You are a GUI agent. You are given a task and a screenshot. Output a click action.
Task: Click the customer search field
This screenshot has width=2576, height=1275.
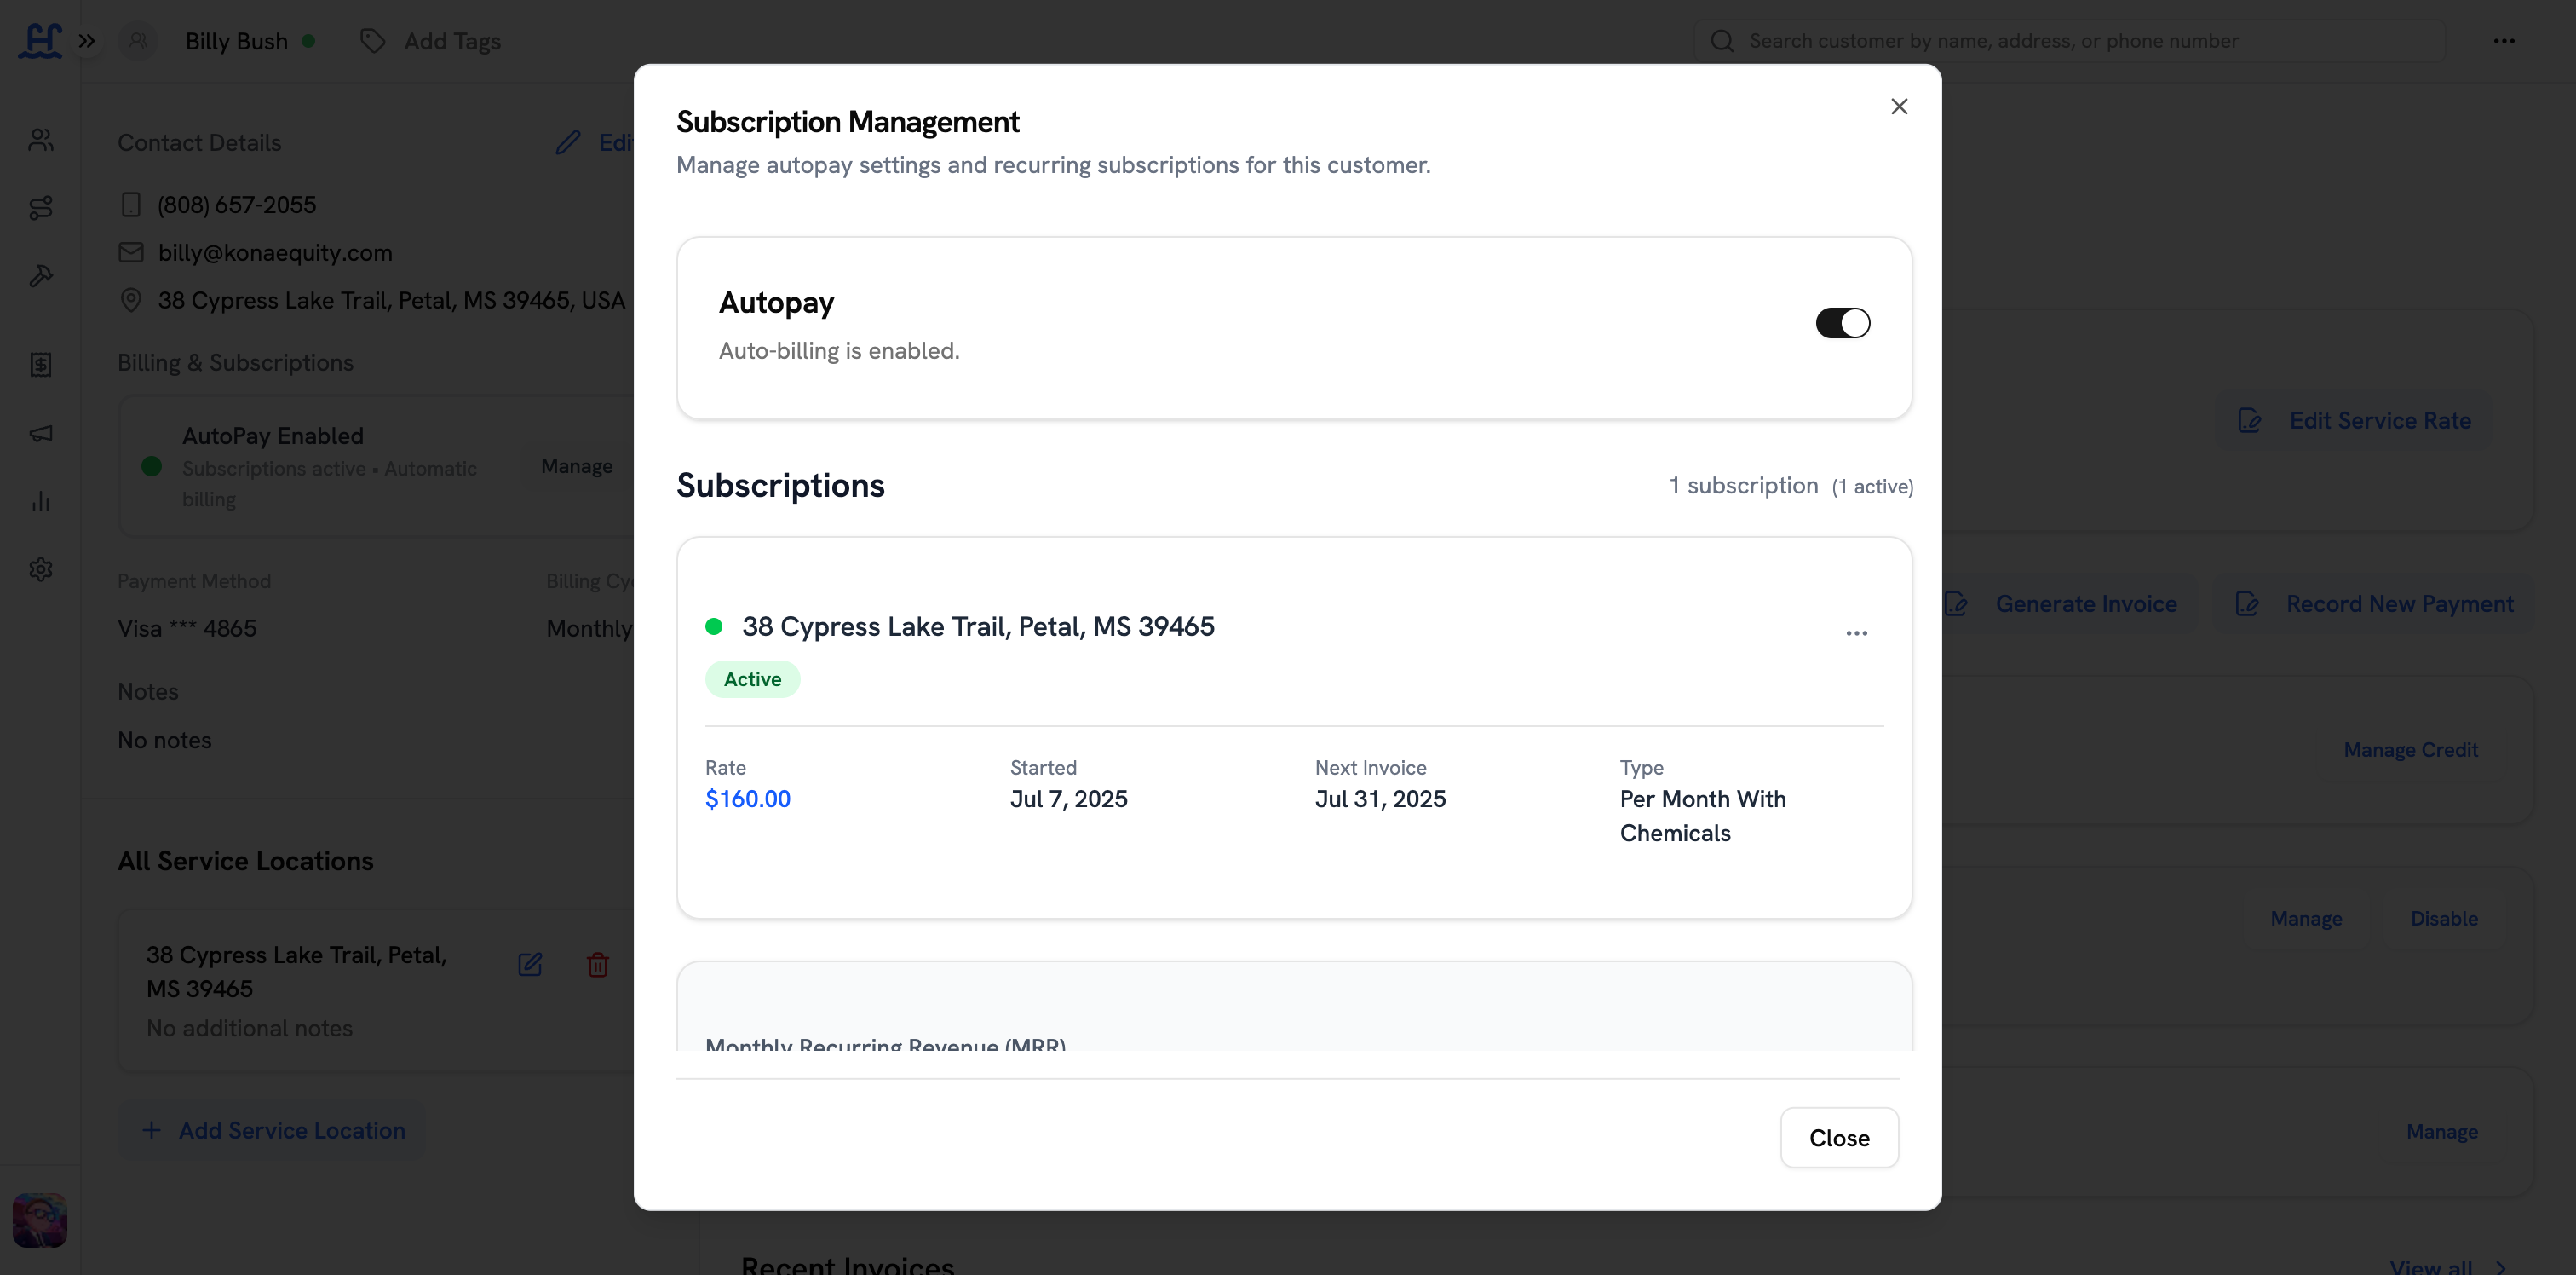(2069, 41)
